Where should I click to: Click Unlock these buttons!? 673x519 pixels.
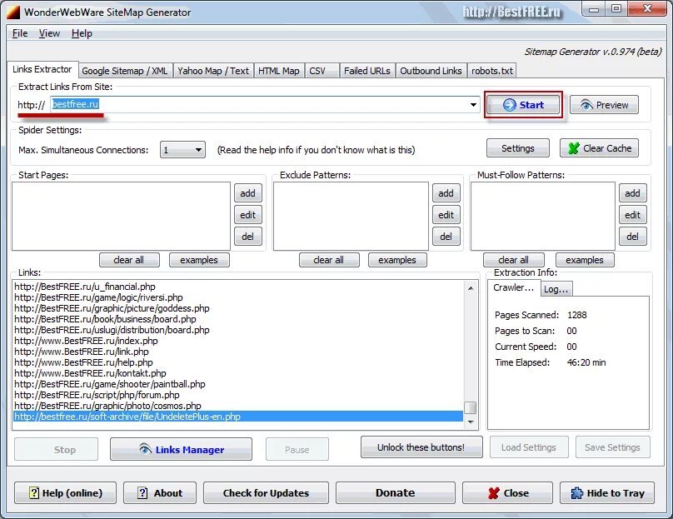point(421,447)
